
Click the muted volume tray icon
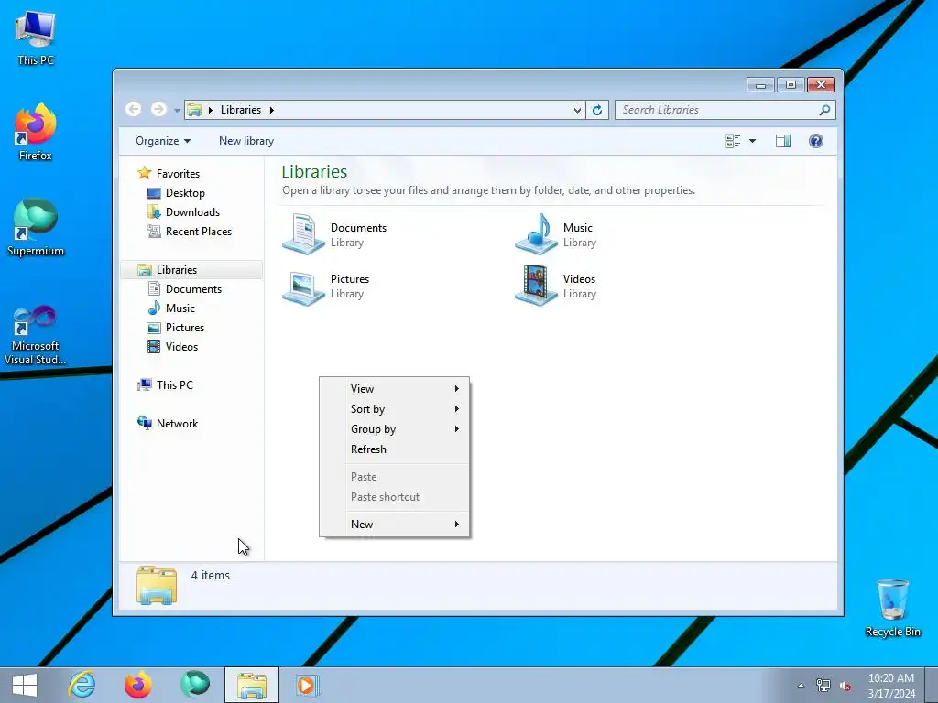(845, 686)
